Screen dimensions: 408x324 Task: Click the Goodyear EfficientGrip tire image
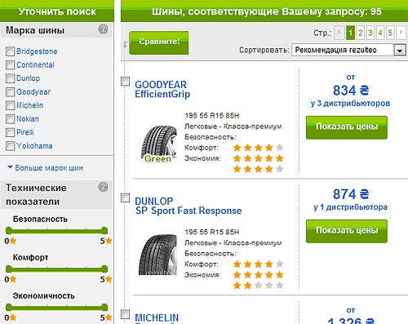[x=159, y=144]
